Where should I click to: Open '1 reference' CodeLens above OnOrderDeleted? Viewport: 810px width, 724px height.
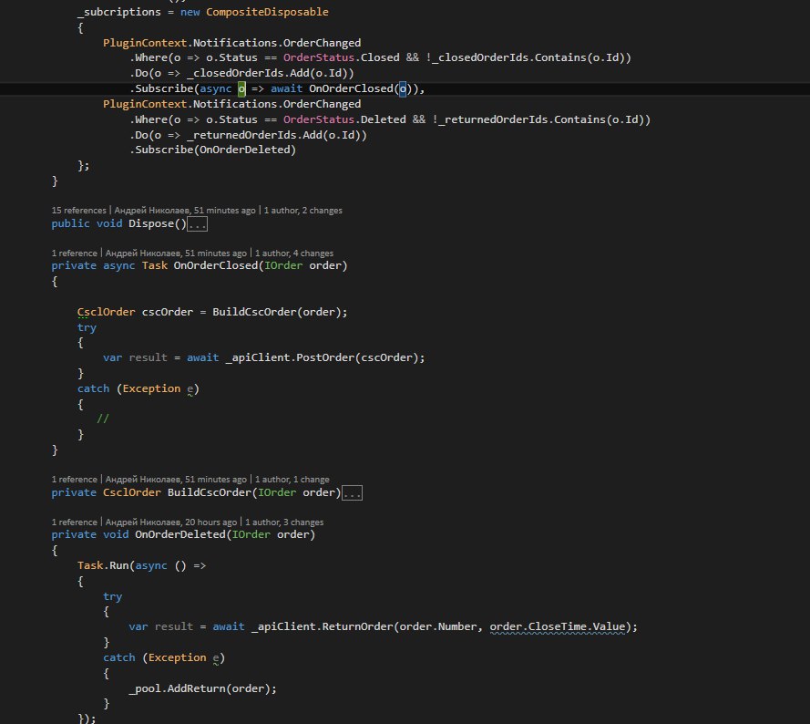point(75,522)
